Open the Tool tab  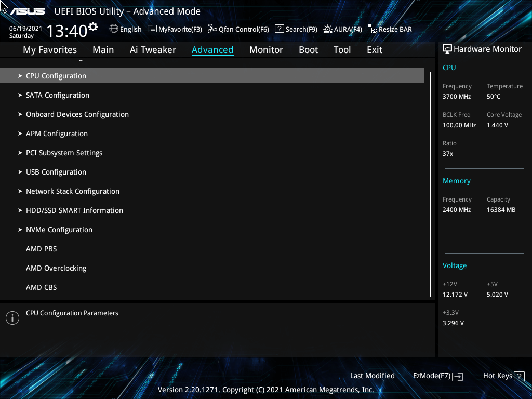(342, 50)
